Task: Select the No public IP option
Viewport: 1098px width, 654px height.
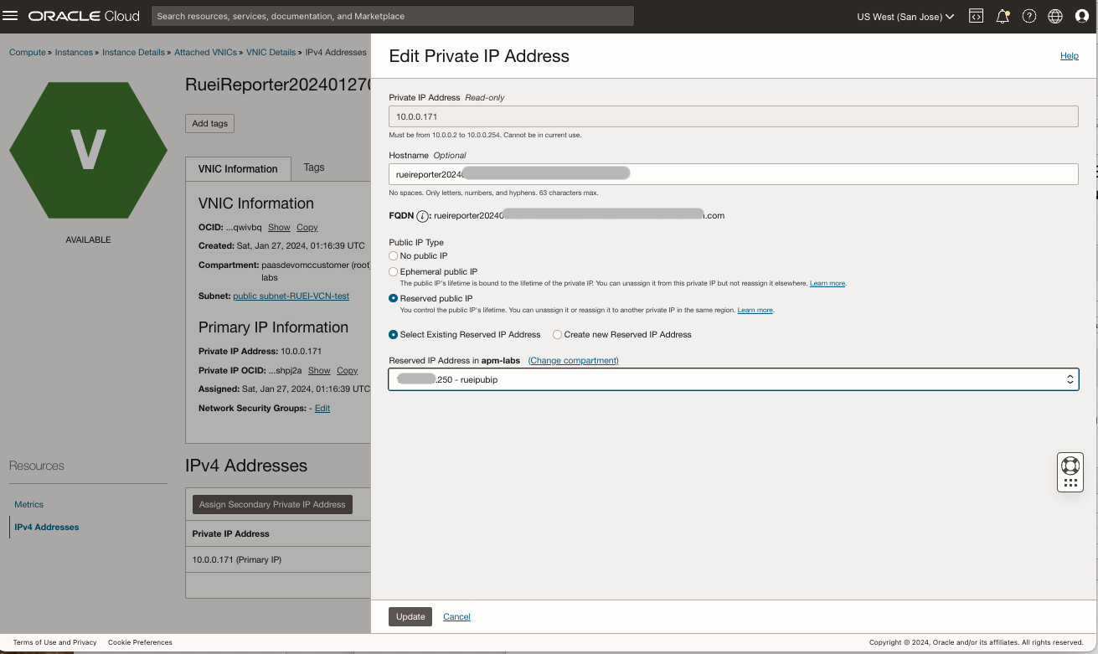Action: (394, 255)
